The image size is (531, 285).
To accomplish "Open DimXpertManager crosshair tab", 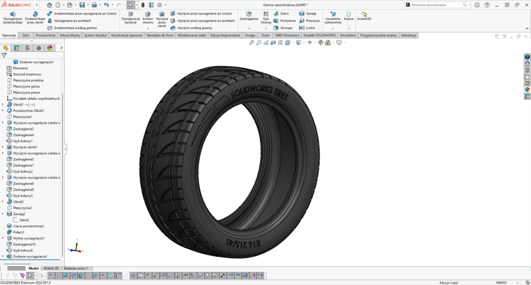I will 38,48.
